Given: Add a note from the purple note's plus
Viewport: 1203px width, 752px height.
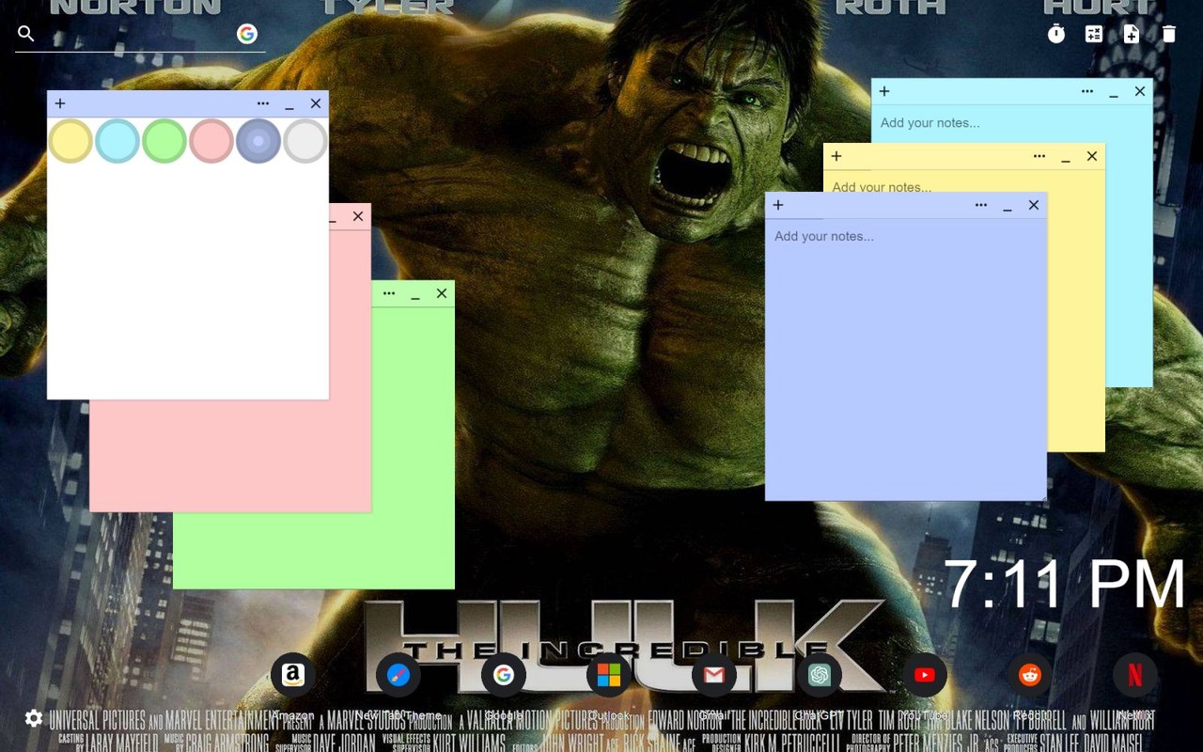Looking at the screenshot, I should click(778, 205).
